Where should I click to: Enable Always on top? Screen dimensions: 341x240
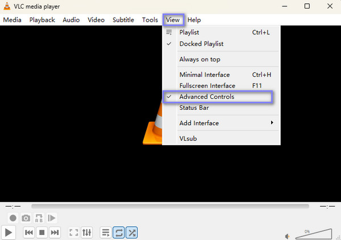[x=222, y=59]
